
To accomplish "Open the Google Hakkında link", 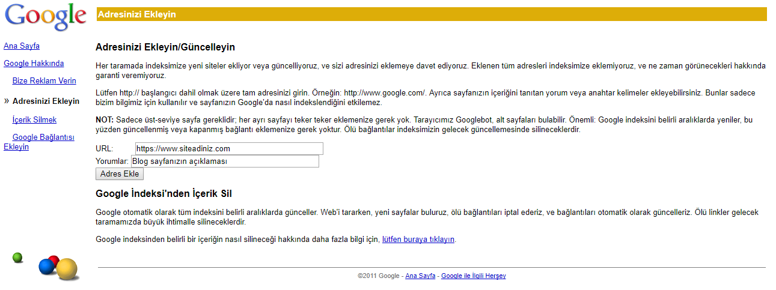I will [34, 64].
